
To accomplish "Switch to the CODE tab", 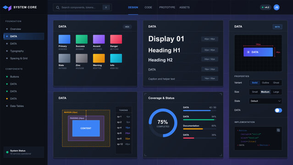I will click(x=148, y=7).
